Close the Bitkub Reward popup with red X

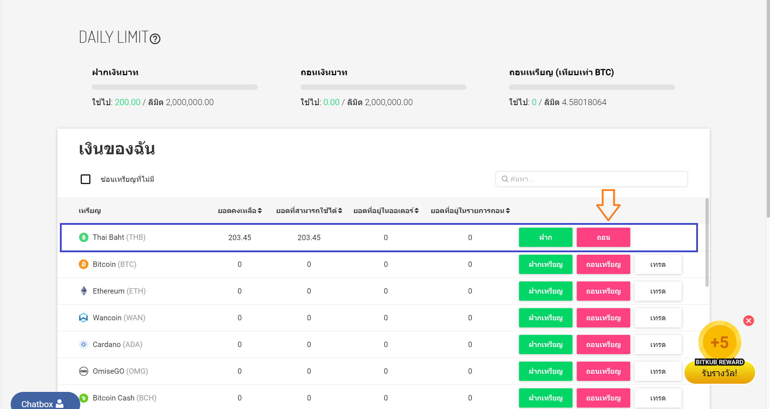749,321
